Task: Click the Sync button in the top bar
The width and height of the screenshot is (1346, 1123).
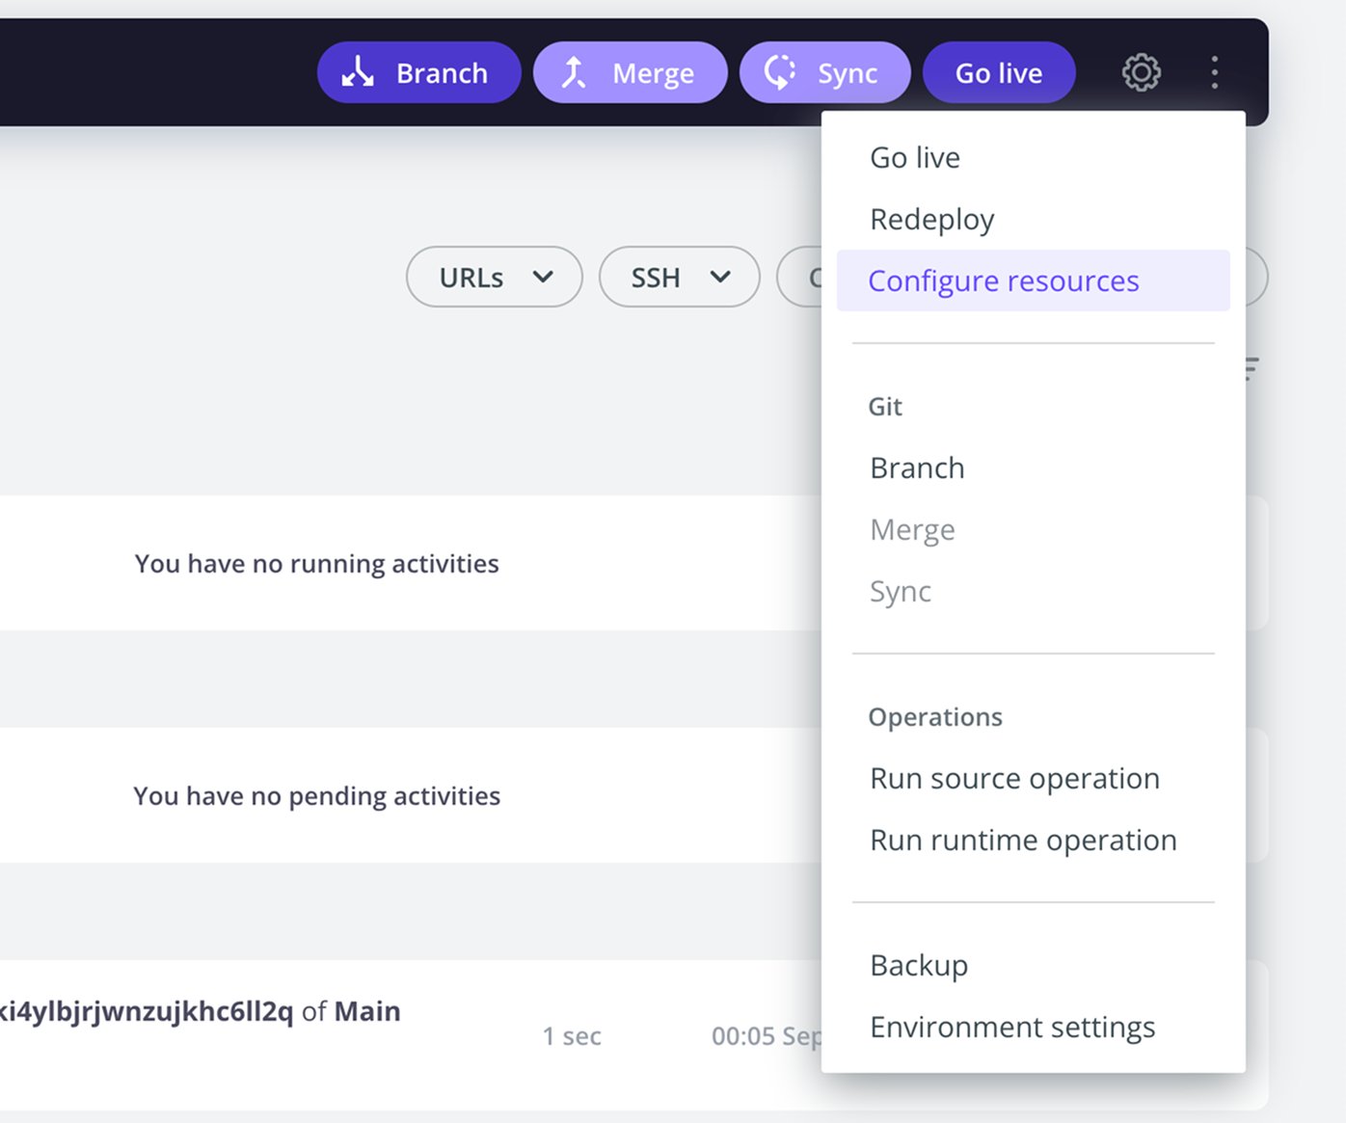Action: point(824,72)
